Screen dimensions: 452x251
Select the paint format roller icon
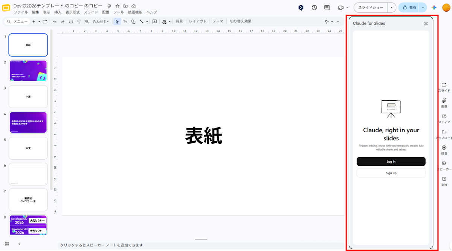79,22
